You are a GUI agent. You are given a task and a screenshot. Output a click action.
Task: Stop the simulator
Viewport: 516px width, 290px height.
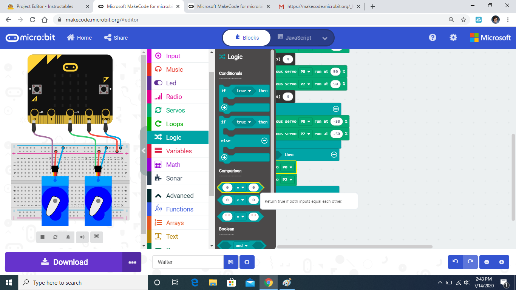(43, 237)
